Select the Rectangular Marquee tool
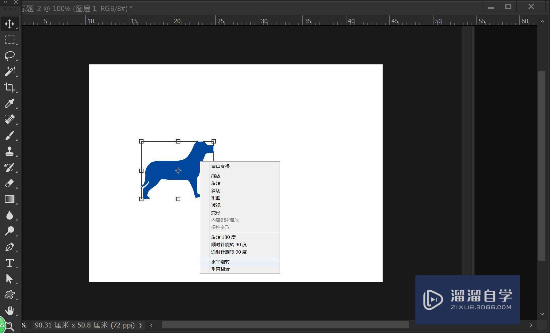The width and height of the screenshot is (550, 333). [10, 40]
